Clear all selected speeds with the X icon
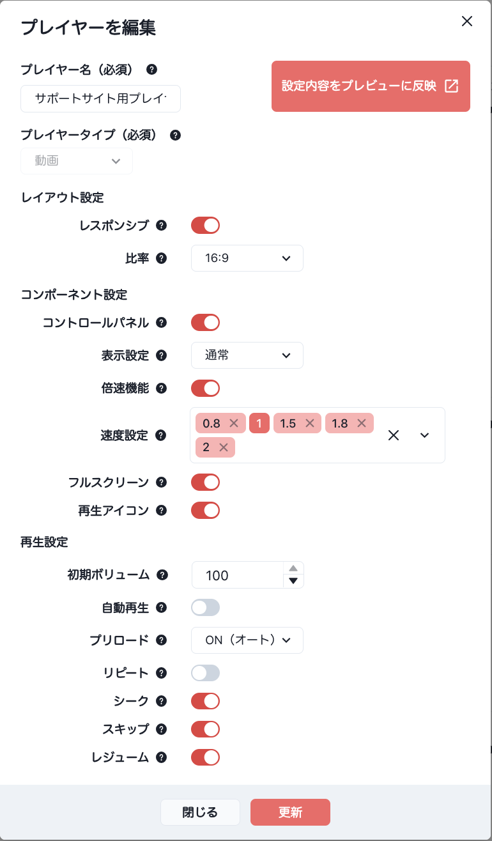 pyautogui.click(x=394, y=435)
